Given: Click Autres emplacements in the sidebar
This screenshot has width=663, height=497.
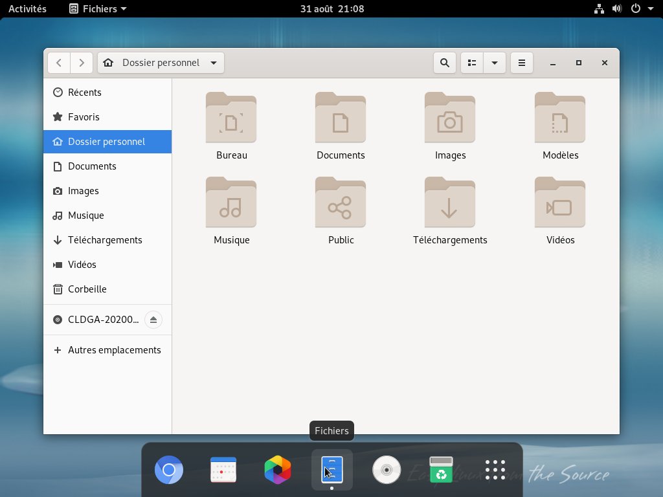Looking at the screenshot, I should tap(107, 350).
